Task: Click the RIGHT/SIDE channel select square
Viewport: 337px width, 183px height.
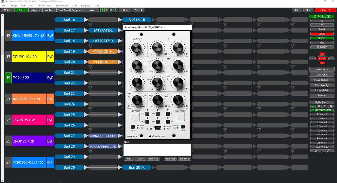Action: pyautogui.click(x=180, y=117)
